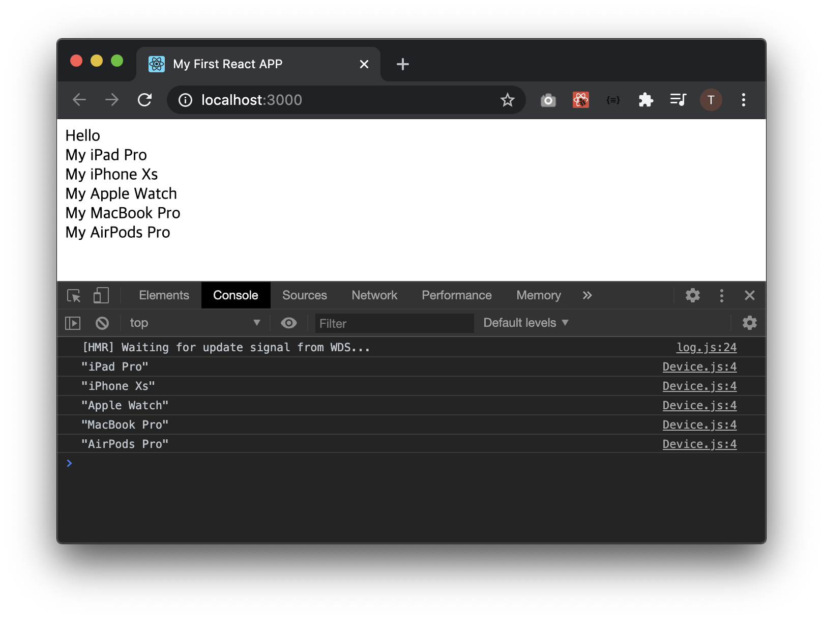This screenshot has width=823, height=619.
Task: Open Device.js:4 link for "iPad Pro"
Action: coord(699,367)
